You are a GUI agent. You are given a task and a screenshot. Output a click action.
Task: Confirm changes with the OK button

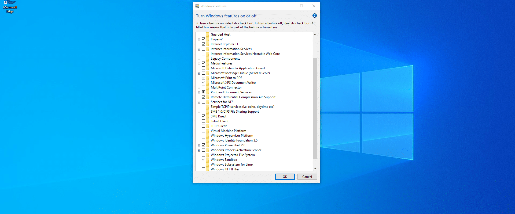click(285, 177)
